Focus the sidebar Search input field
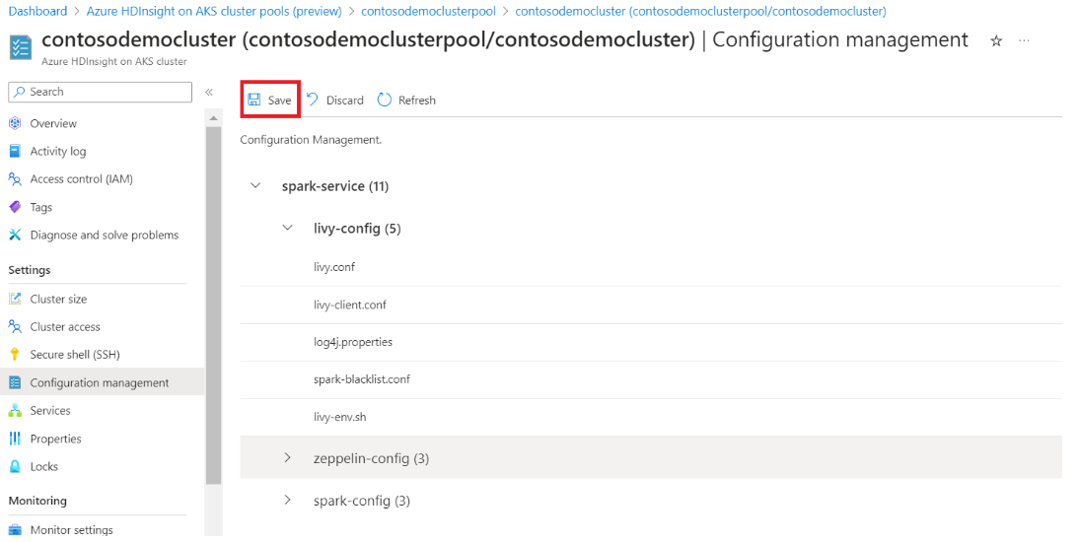The image size is (1078, 542). pyautogui.click(x=101, y=92)
